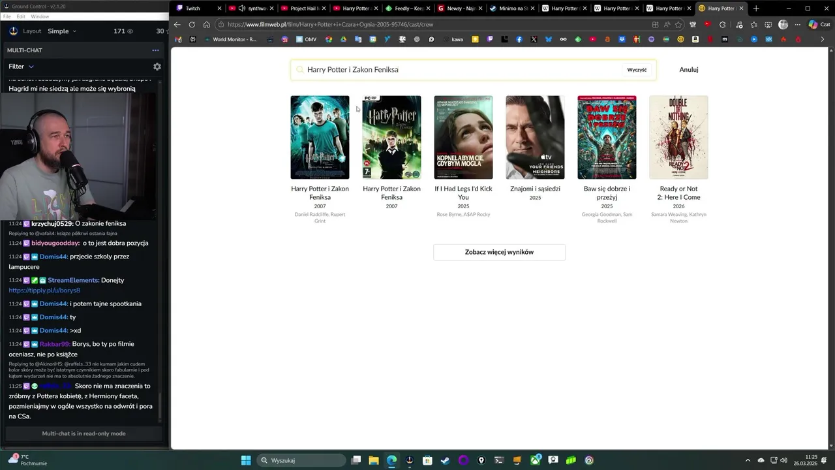Click the viewer count eye icon
Image resolution: width=835 pixels, height=470 pixels.
tap(130, 31)
